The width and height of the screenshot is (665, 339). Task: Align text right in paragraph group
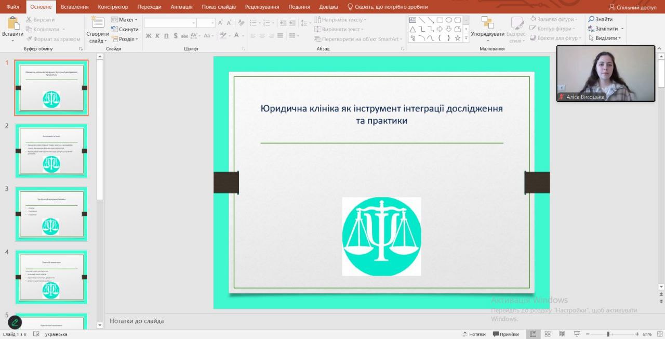[x=271, y=36]
